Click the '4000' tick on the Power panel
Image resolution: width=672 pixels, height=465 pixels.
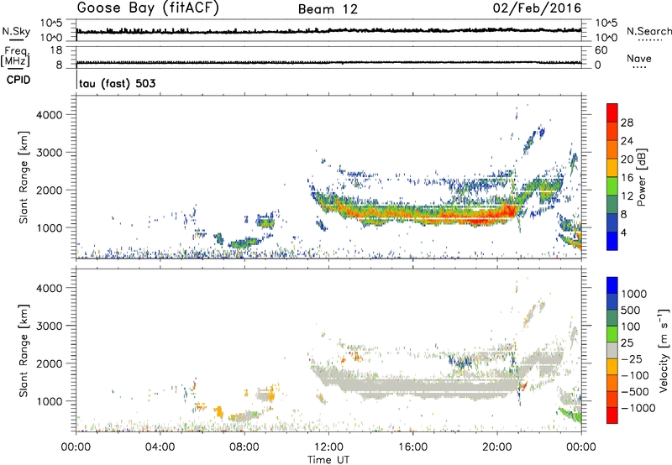[49, 115]
